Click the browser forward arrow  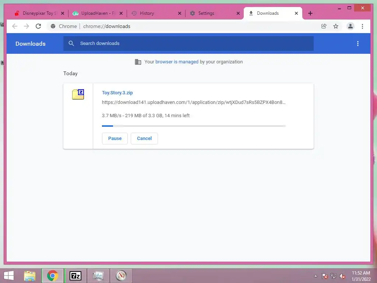pyautogui.click(x=27, y=26)
